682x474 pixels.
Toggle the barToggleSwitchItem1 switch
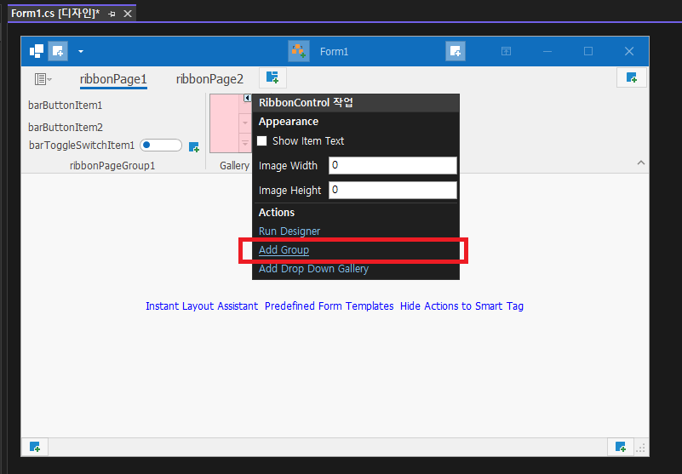161,146
